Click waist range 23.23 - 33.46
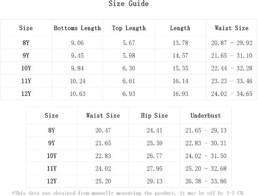This screenshot has width=258, height=196. (232, 81)
